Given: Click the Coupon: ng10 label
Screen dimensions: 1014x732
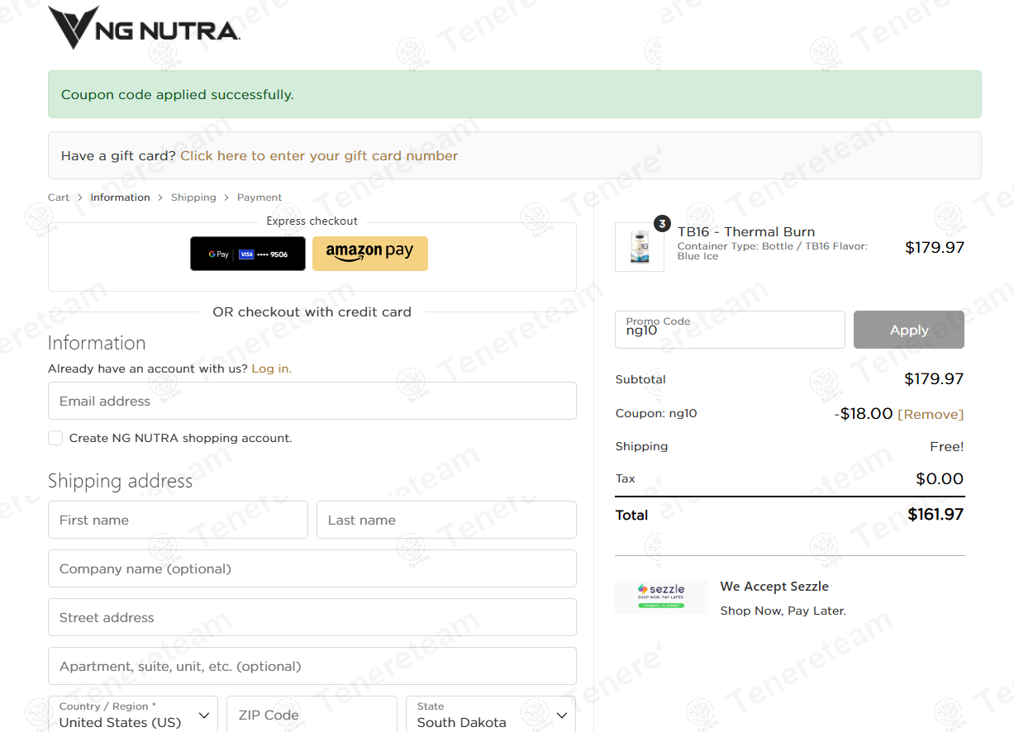Looking at the screenshot, I should tap(656, 413).
